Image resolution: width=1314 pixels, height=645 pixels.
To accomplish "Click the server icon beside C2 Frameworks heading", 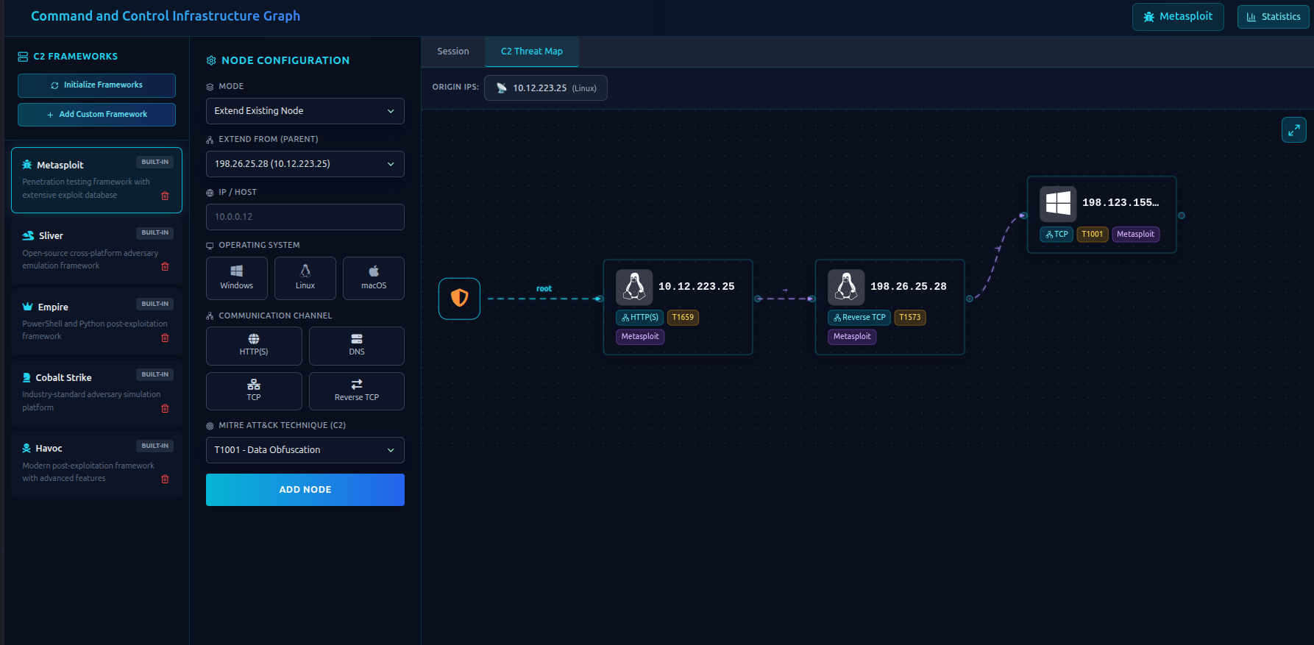I will [23, 57].
